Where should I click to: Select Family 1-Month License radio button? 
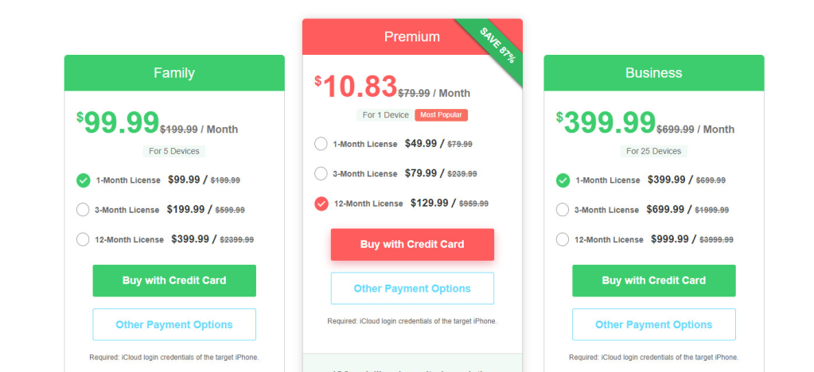[x=83, y=180]
